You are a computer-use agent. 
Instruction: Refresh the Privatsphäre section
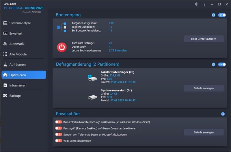[x=223, y=114]
